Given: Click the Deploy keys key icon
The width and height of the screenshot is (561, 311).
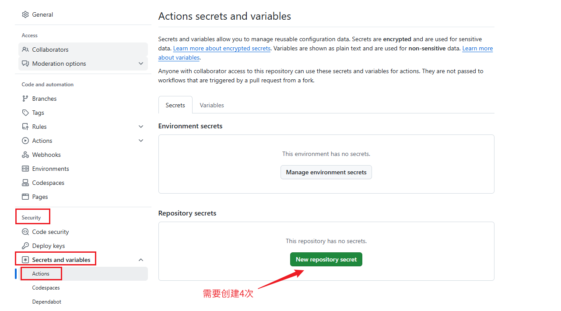Looking at the screenshot, I should point(25,246).
